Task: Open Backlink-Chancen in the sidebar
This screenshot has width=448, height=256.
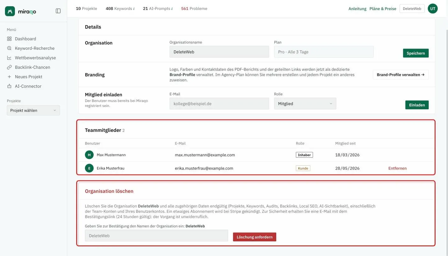Action: 32,67
